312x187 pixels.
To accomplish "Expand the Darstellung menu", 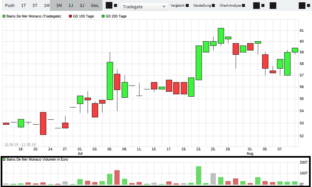I will click(x=204, y=6).
